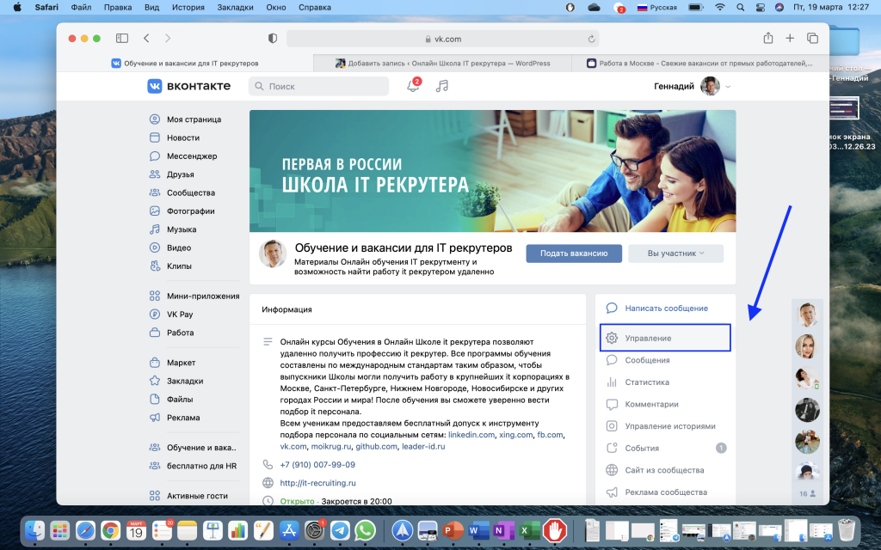
Task: Go back with Safari back arrow
Action: tap(146, 39)
